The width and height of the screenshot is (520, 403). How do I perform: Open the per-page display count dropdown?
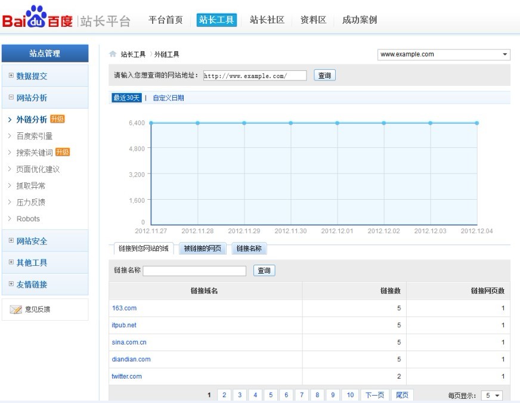[492, 395]
